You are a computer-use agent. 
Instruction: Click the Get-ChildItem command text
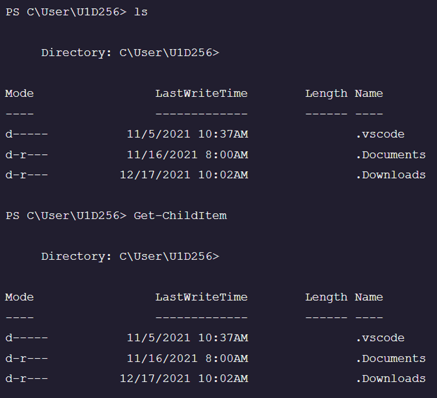pyautogui.click(x=180, y=216)
